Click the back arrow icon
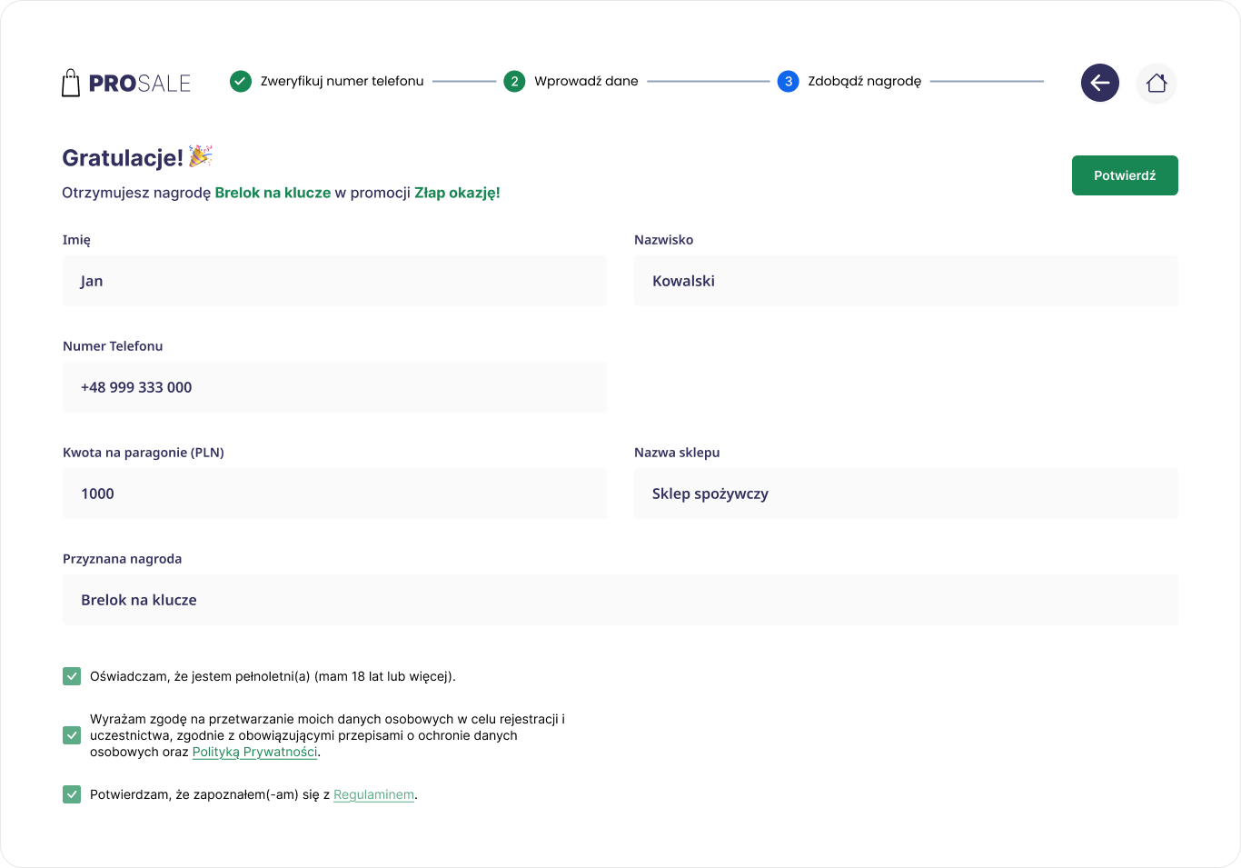1241x868 pixels. pyautogui.click(x=1099, y=83)
